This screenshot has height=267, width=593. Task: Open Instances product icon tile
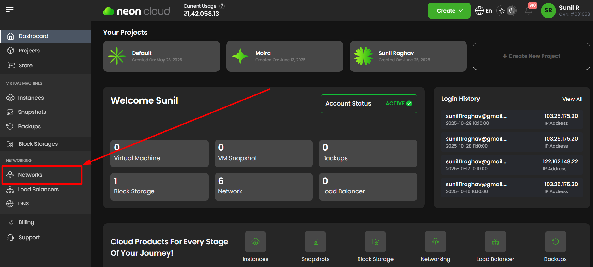click(x=255, y=242)
